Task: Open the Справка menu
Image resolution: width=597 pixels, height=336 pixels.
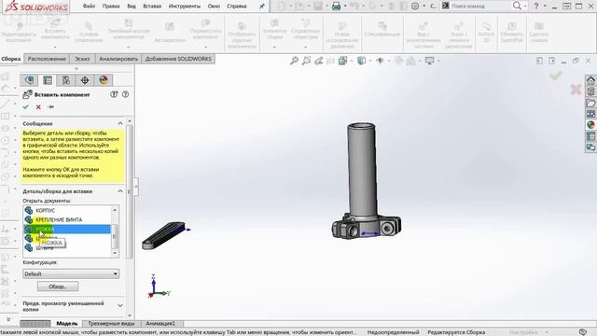Action: (236, 7)
